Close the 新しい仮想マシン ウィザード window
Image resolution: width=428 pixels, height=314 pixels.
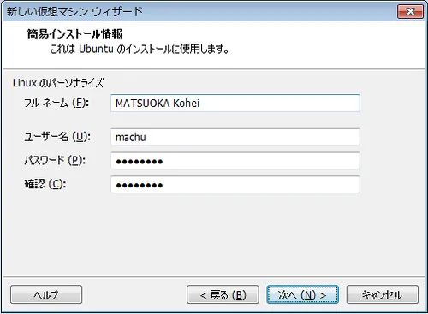tap(410, 11)
